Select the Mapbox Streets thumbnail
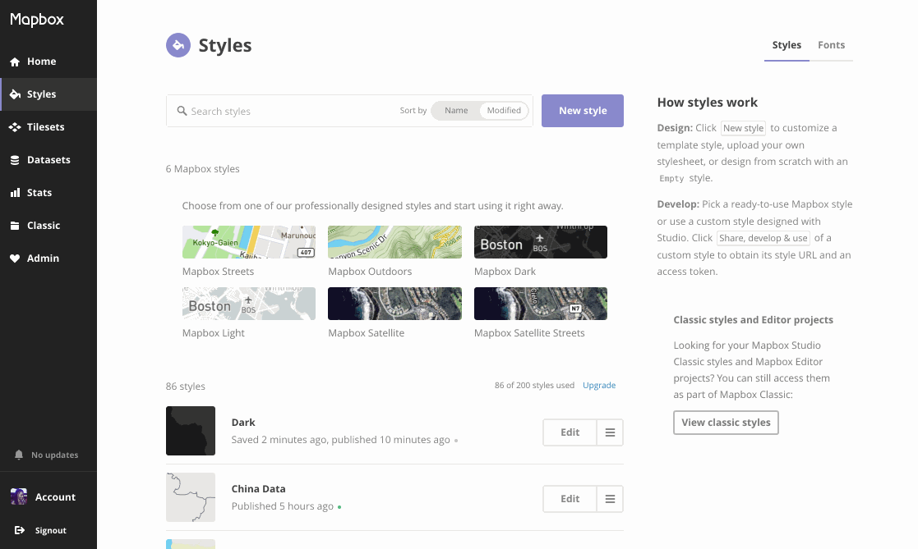This screenshot has height=549, width=918. click(x=249, y=242)
